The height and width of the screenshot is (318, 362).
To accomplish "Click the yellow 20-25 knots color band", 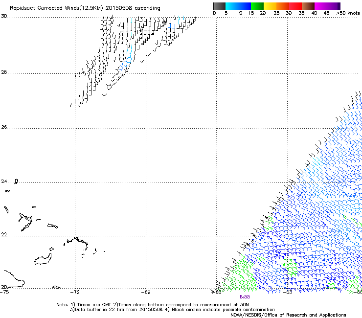I will pos(270,6).
